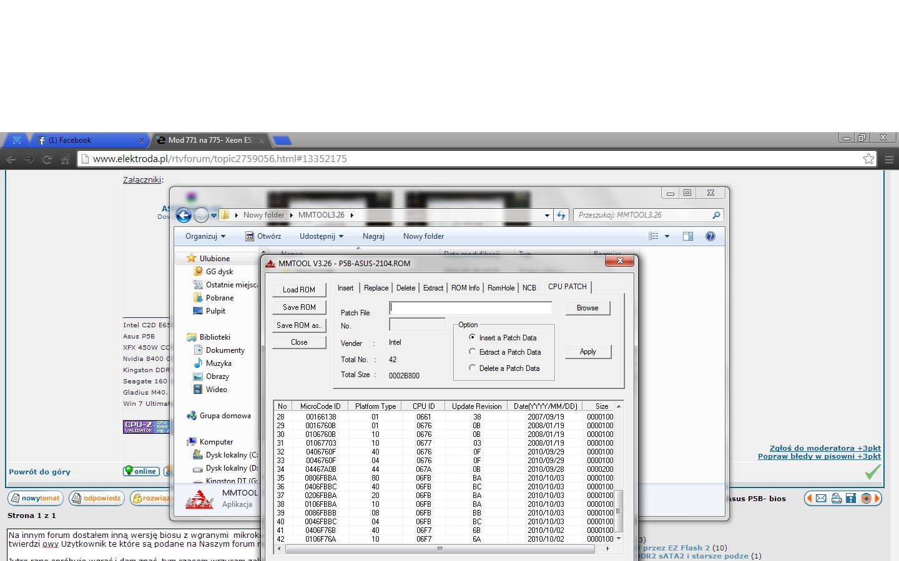Reload the elektroda page
Image resolution: width=899 pixels, height=561 pixels.
[x=47, y=159]
